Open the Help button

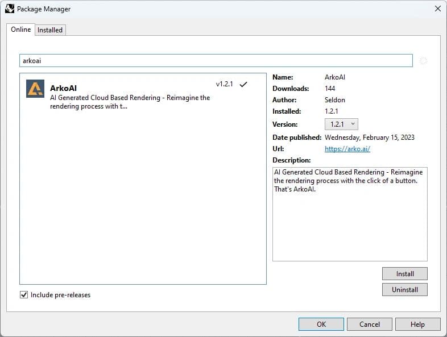tap(417, 324)
